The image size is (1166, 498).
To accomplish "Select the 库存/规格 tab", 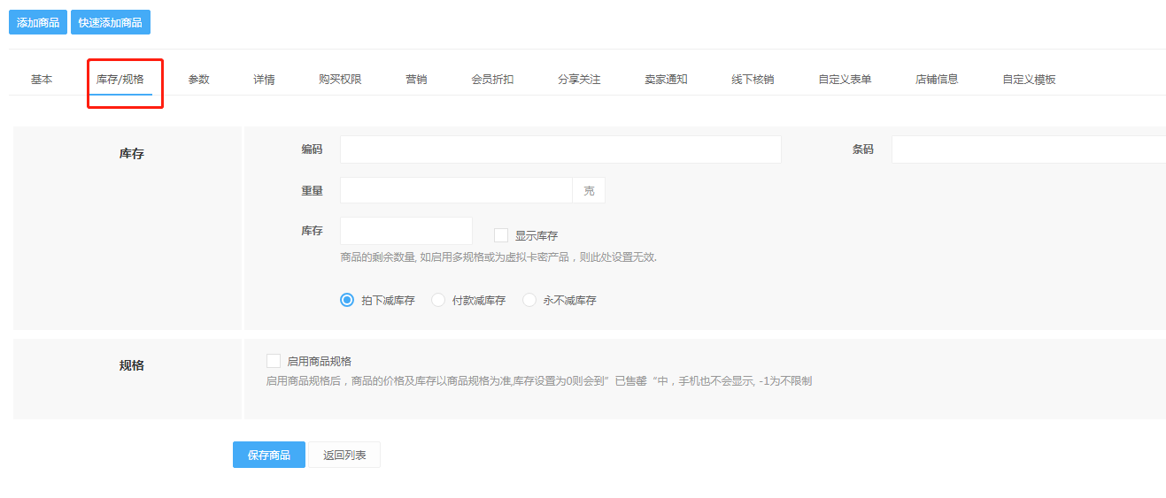I will point(120,80).
